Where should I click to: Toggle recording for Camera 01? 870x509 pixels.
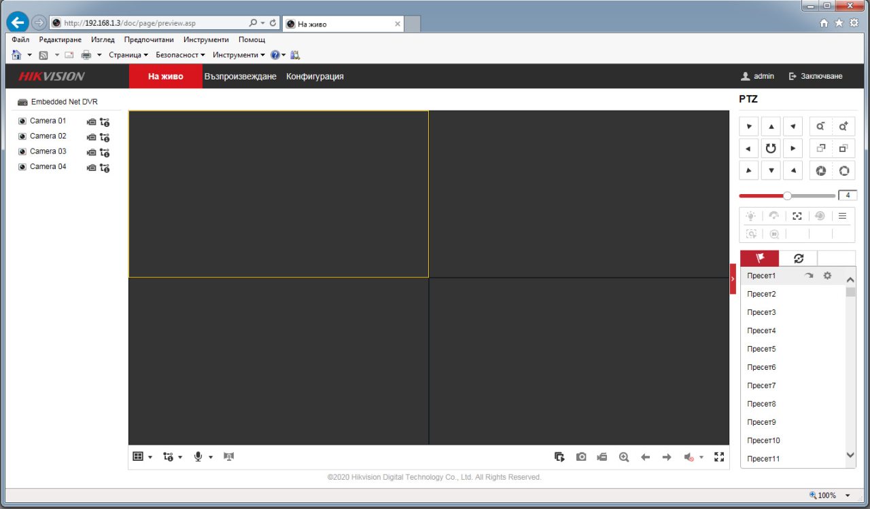91,122
